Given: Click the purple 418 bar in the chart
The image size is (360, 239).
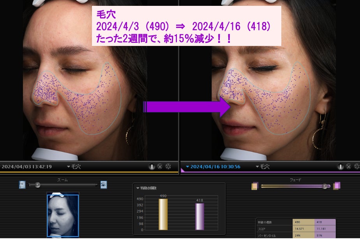Looking at the screenshot, I should click(x=199, y=216).
